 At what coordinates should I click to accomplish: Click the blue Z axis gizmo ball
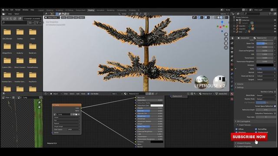pyautogui.click(x=222, y=22)
